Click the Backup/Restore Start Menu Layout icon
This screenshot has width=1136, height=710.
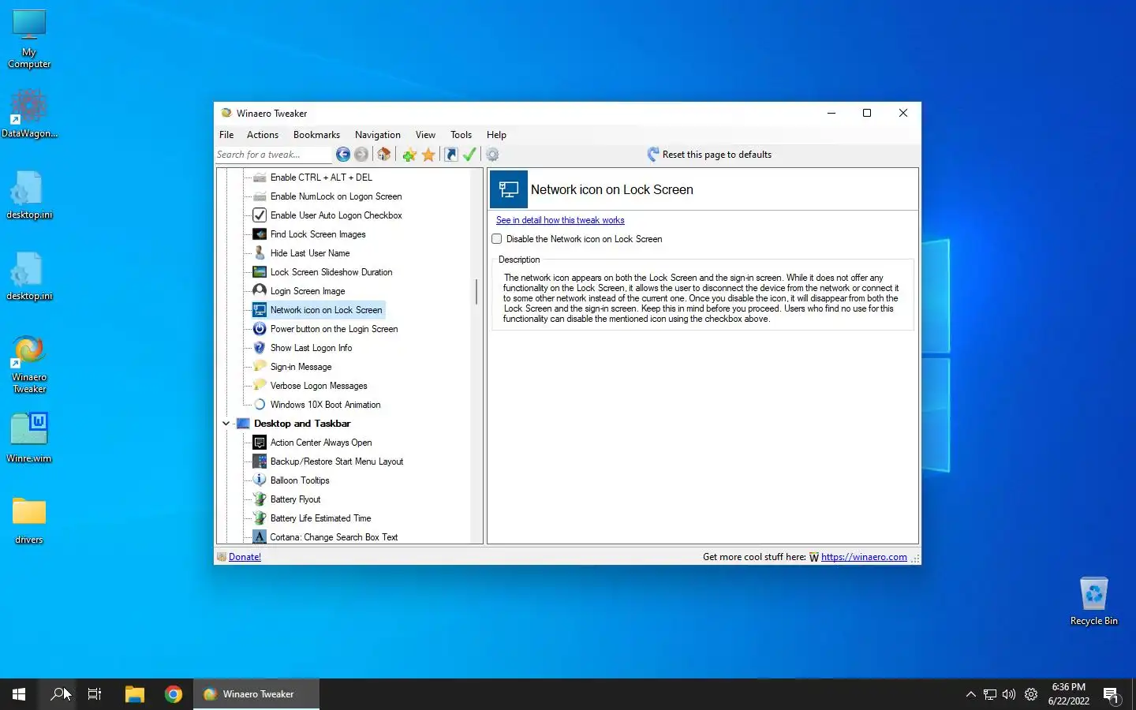click(260, 461)
